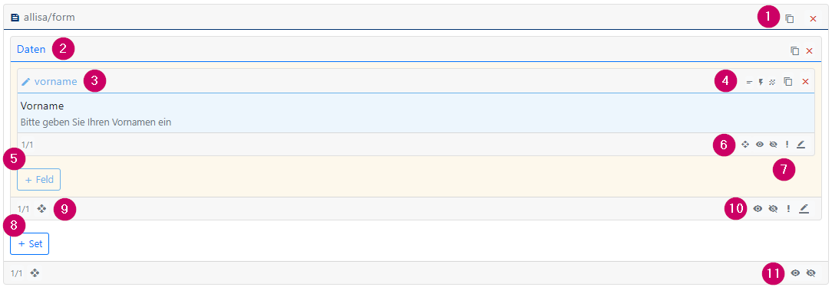Click the short-text lines icon on vorname field
This screenshot has height=287, width=832.
[x=750, y=82]
